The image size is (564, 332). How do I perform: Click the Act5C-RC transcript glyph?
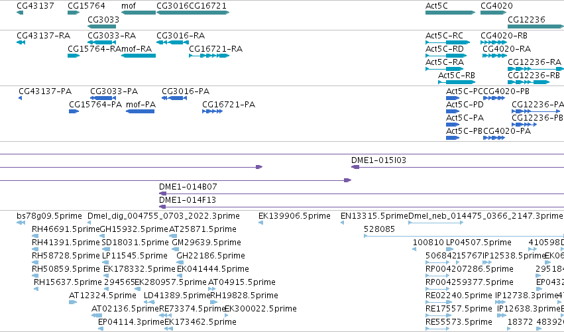pos(448,42)
